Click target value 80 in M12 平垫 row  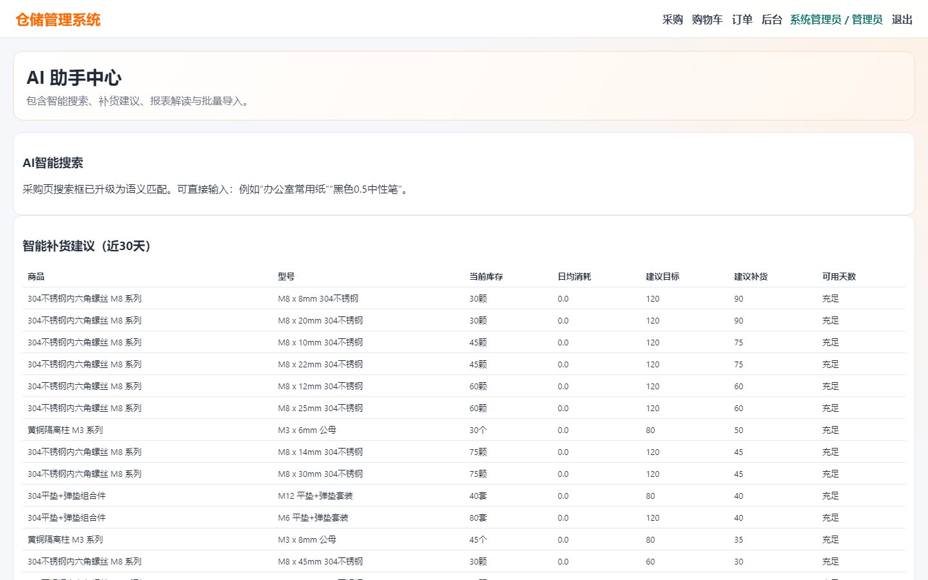click(x=650, y=496)
